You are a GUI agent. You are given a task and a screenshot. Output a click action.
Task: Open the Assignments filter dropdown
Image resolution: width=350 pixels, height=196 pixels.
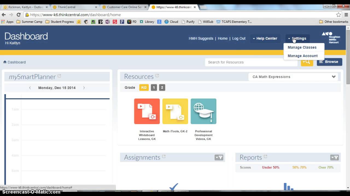(x=219, y=157)
